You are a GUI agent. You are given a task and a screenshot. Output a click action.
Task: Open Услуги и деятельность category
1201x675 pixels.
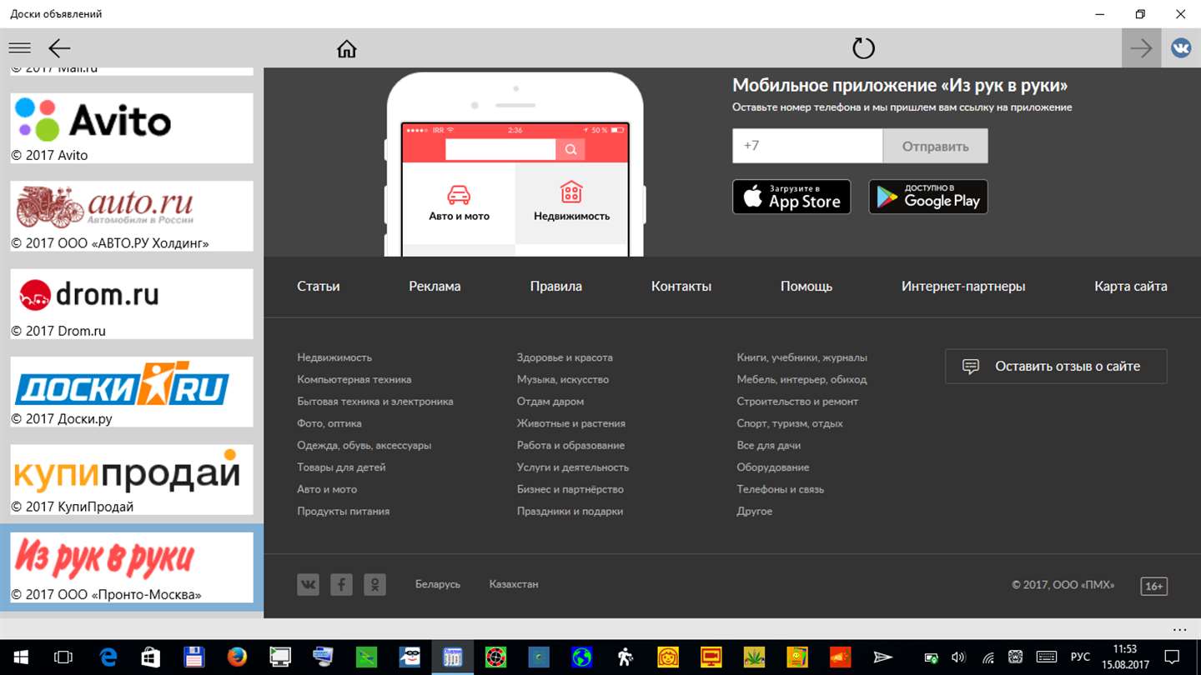pyautogui.click(x=573, y=467)
